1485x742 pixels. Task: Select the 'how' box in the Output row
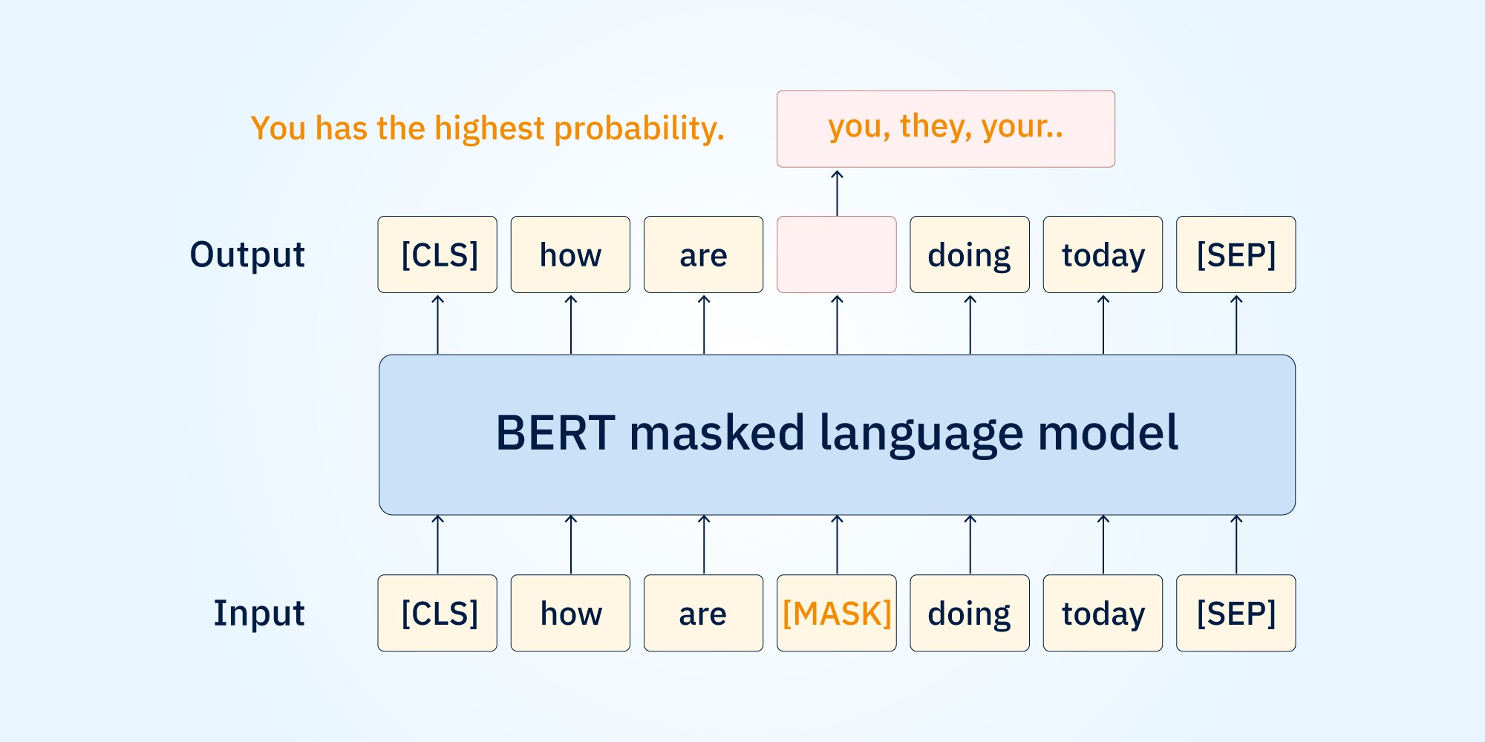tap(570, 255)
